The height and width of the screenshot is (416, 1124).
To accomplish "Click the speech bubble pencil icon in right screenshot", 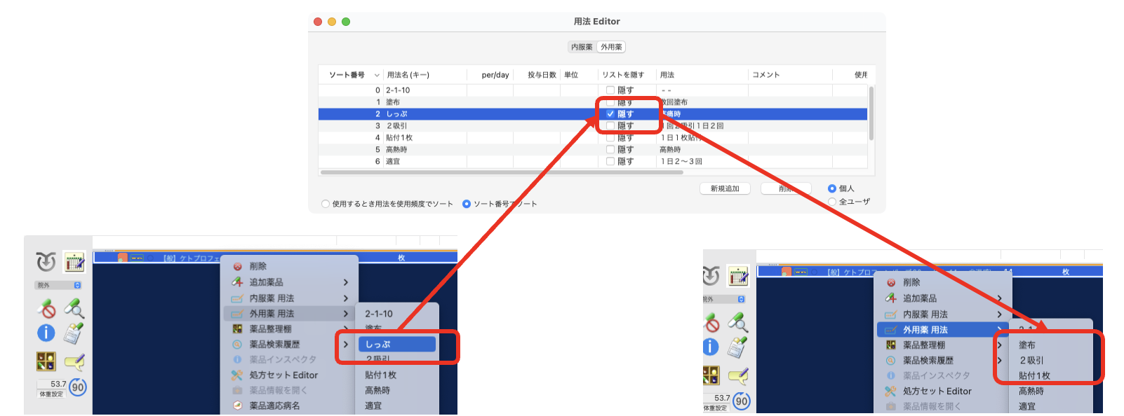I will 738,376.
